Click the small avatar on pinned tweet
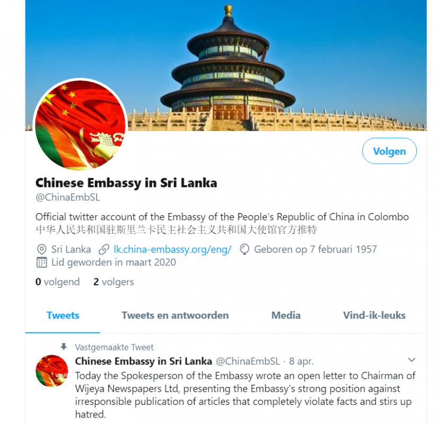 pos(52,370)
